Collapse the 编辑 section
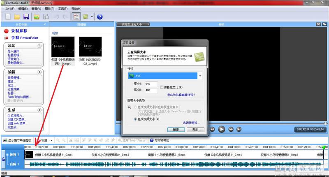This screenshot has height=177, width=329. (x=39, y=72)
